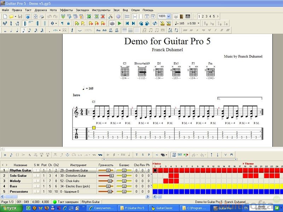Select the Solo Guitar track name
The image size is (283, 212).
coord(18,176)
